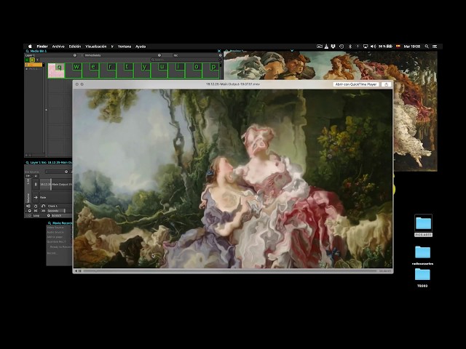Click the timer icon next to Clock 1

click(36, 206)
